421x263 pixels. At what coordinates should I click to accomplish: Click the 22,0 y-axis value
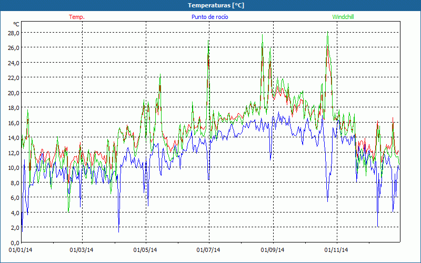[14, 78]
